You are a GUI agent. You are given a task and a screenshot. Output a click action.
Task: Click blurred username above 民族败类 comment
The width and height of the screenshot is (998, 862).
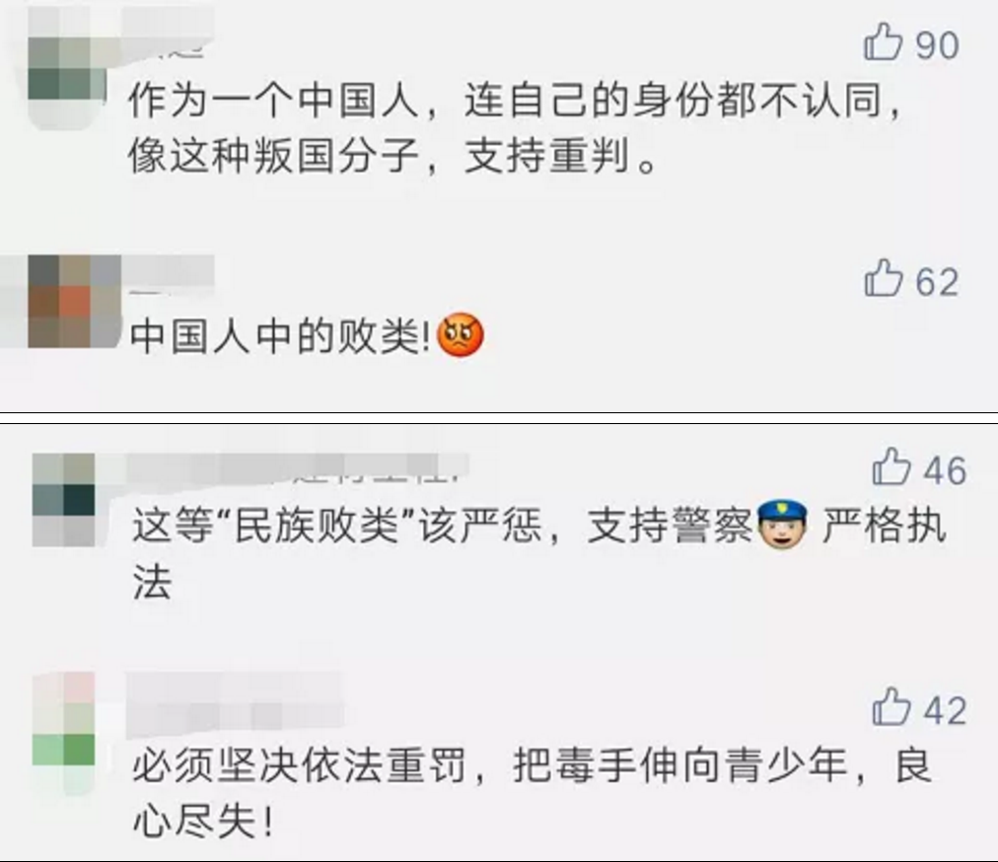point(298,468)
